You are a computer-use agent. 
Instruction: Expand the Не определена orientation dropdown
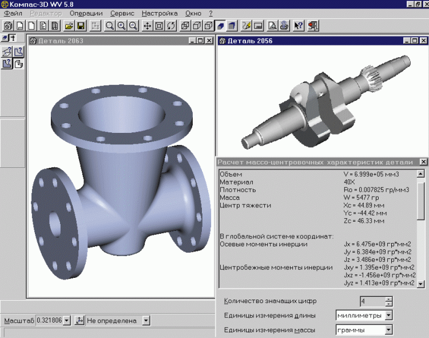click(x=146, y=320)
